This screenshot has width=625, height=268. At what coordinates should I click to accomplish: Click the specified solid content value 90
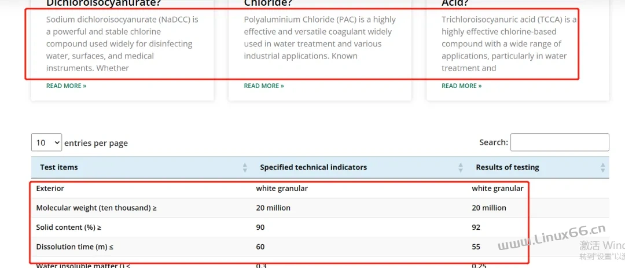point(260,227)
